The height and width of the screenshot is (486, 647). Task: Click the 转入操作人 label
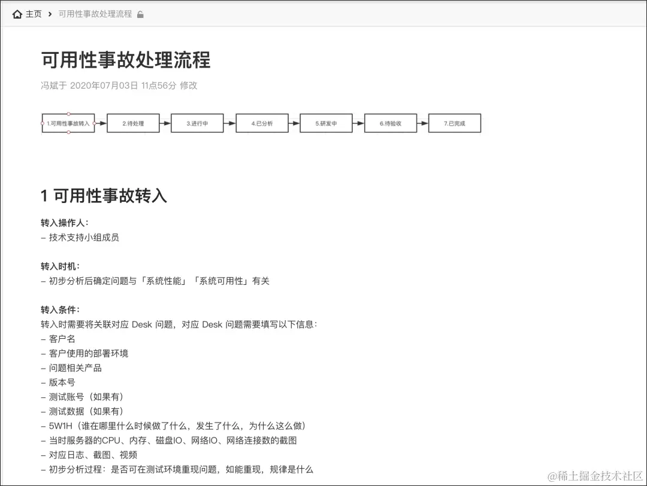coord(64,223)
